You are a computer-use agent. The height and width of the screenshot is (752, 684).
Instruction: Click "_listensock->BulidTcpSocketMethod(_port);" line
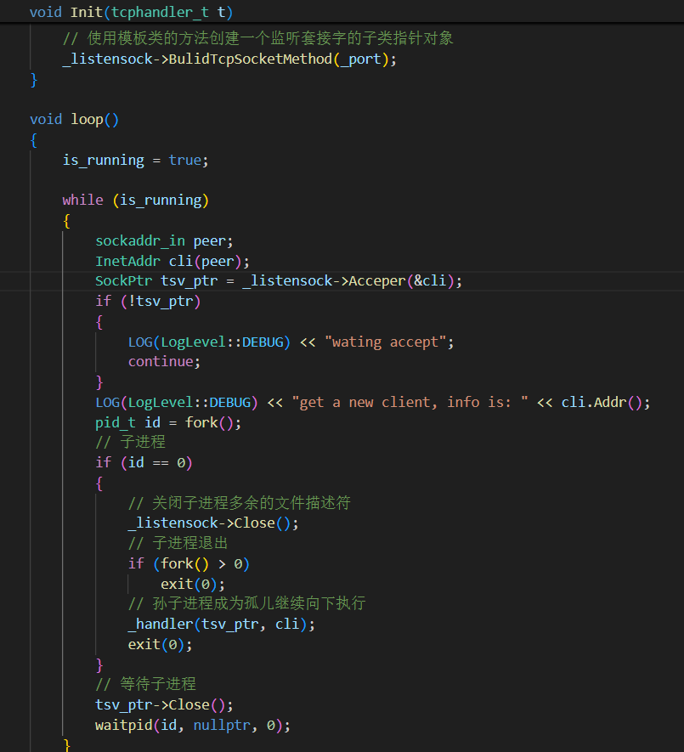coord(229,59)
